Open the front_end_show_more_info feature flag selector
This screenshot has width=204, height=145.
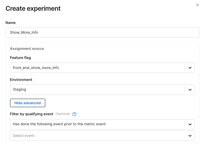98,68
